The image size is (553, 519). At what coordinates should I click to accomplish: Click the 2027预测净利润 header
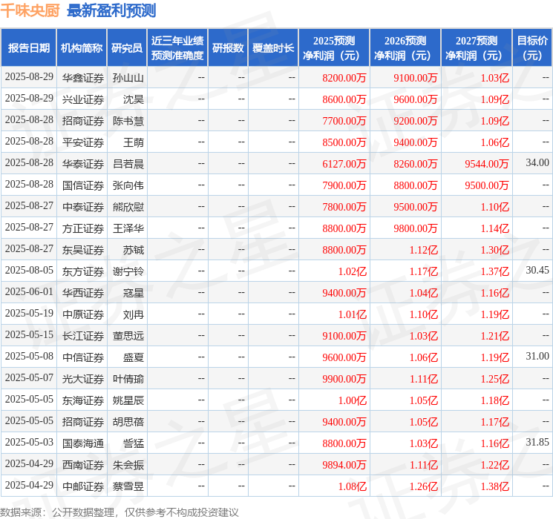pyautogui.click(x=477, y=48)
